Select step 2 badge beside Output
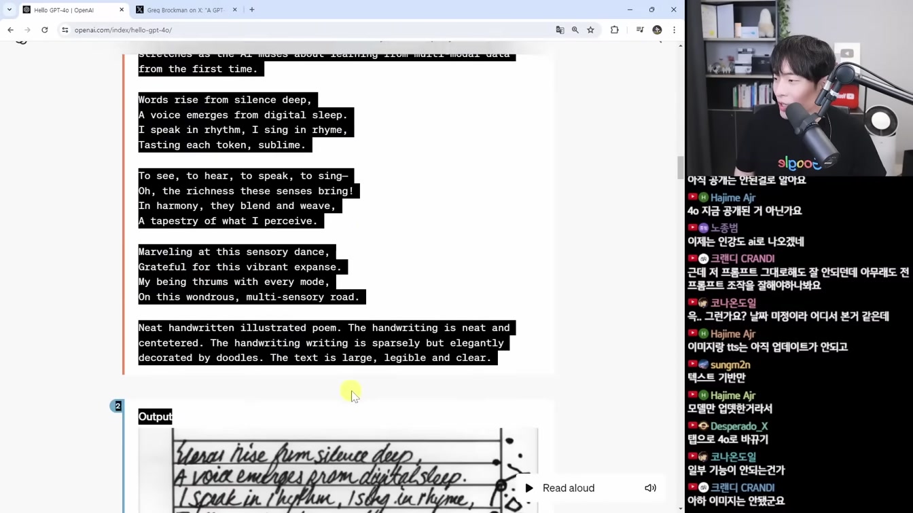Image resolution: width=913 pixels, height=513 pixels. [117, 406]
